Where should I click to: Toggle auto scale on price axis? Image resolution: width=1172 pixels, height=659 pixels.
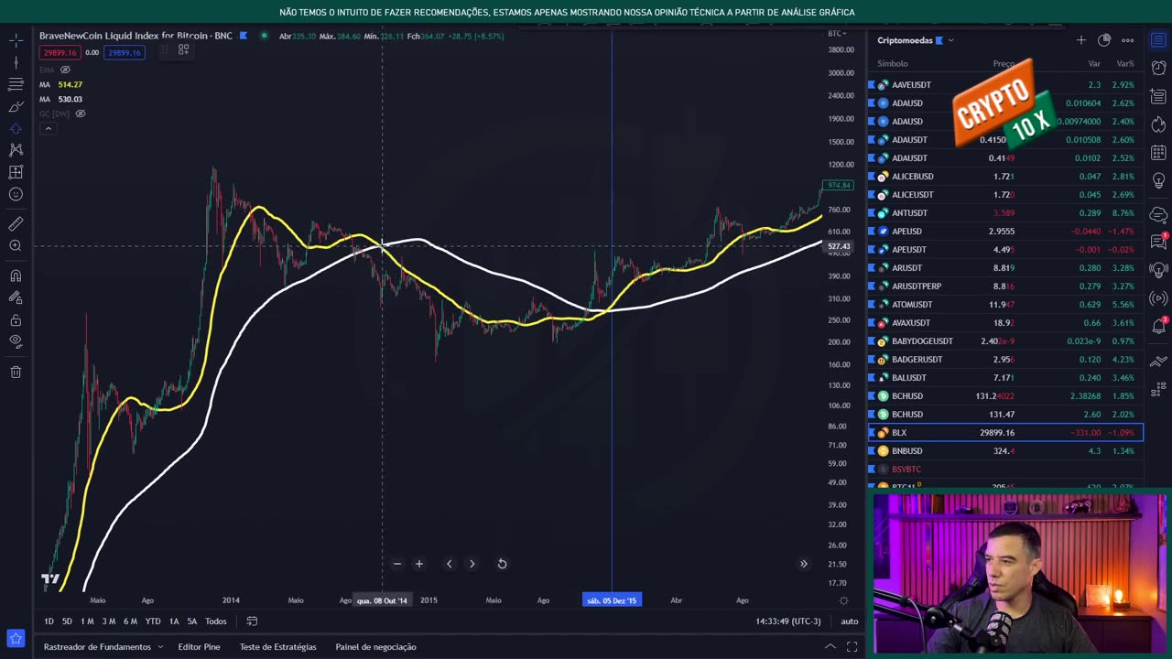click(850, 621)
